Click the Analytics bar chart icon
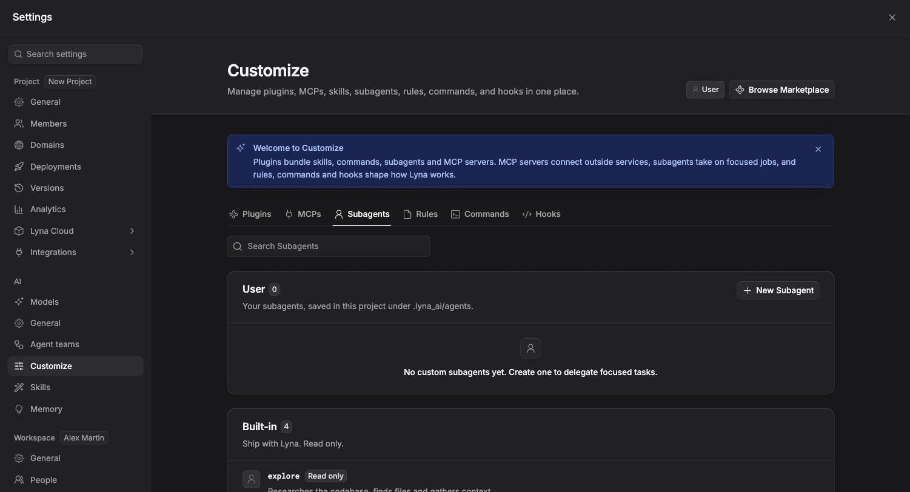Image resolution: width=910 pixels, height=492 pixels. (x=19, y=209)
